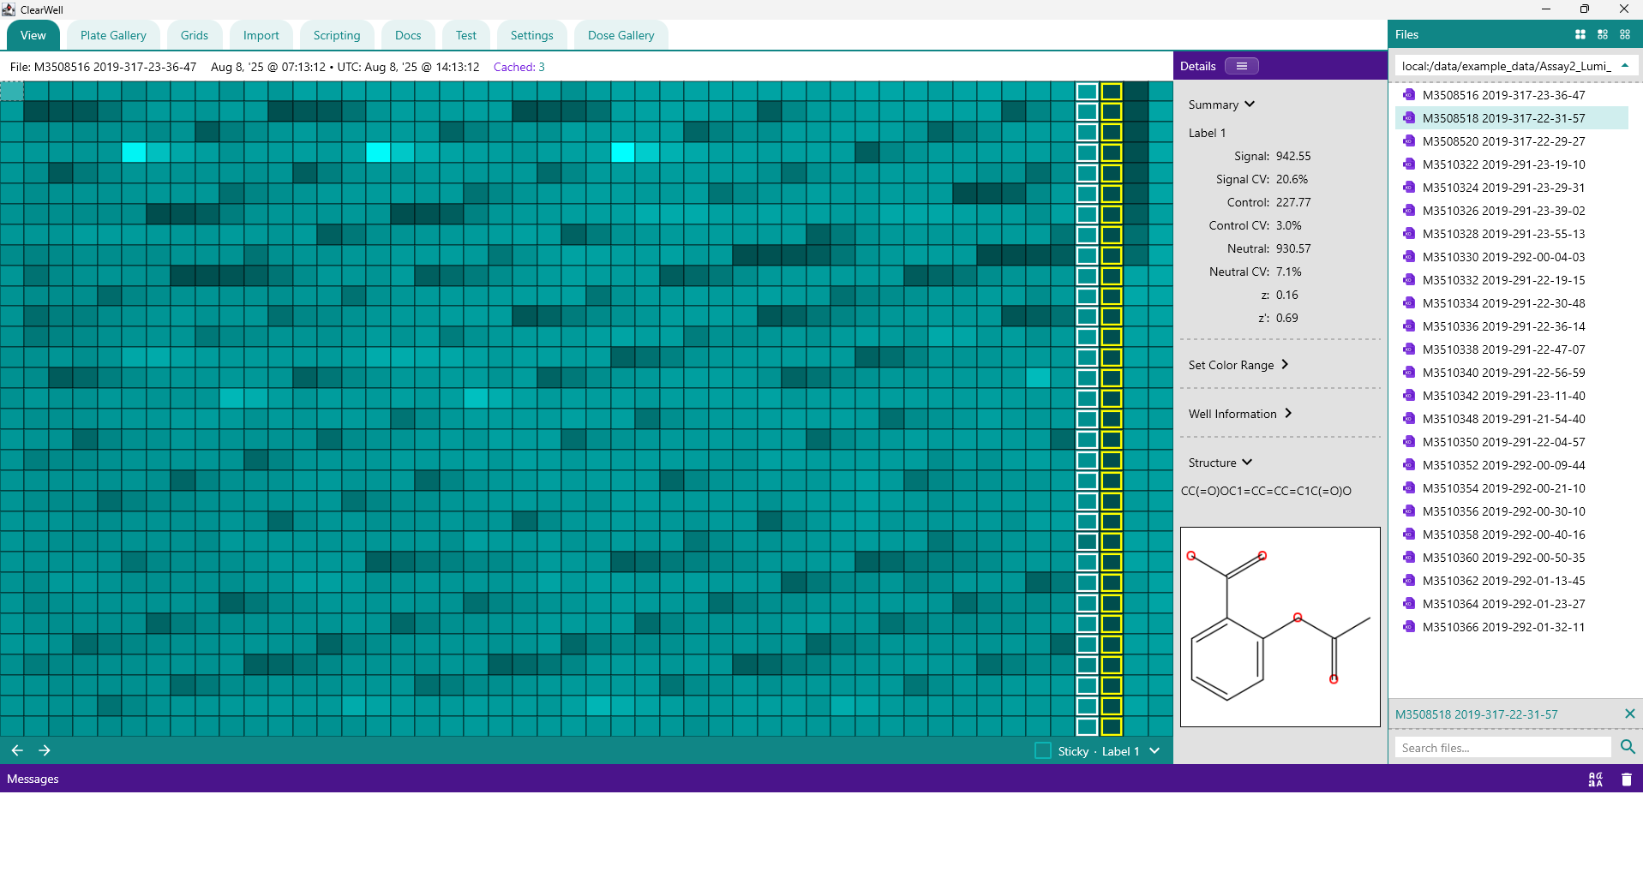Screen dimensions: 1643x884
Task: Click file icon of M3510324 2019-291-23-29-31
Action: pyautogui.click(x=1409, y=188)
